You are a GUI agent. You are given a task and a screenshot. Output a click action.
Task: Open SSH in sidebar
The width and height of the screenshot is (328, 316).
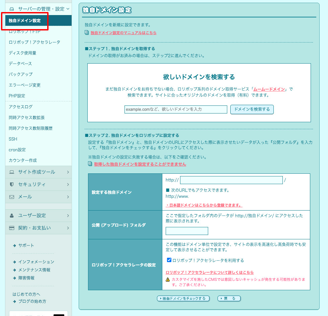pos(13,139)
